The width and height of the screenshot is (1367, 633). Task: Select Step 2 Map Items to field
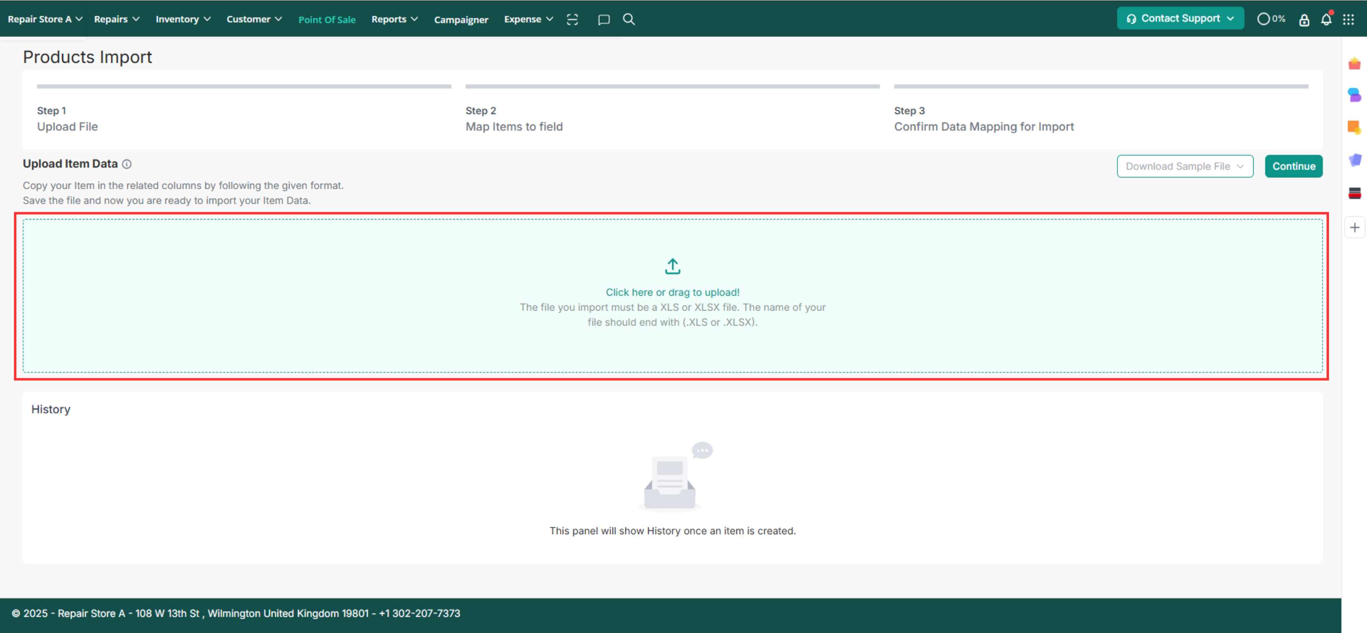pos(514,119)
